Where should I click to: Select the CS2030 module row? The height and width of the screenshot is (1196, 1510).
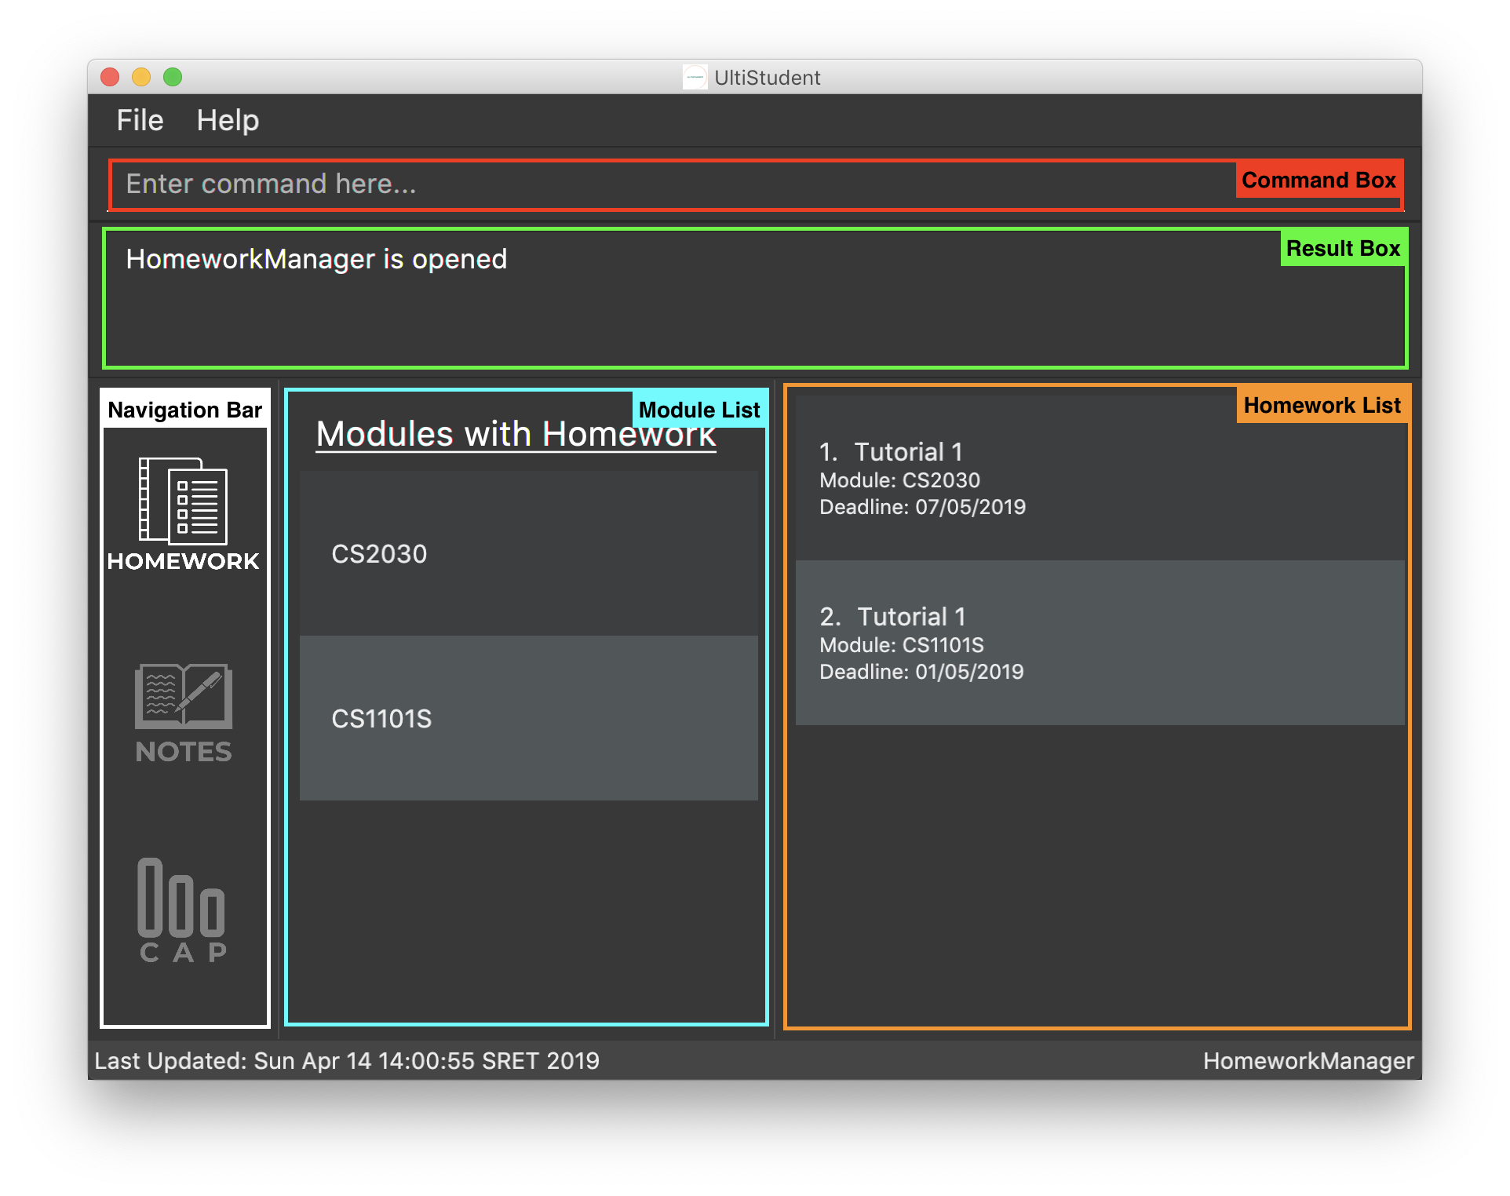tap(529, 554)
